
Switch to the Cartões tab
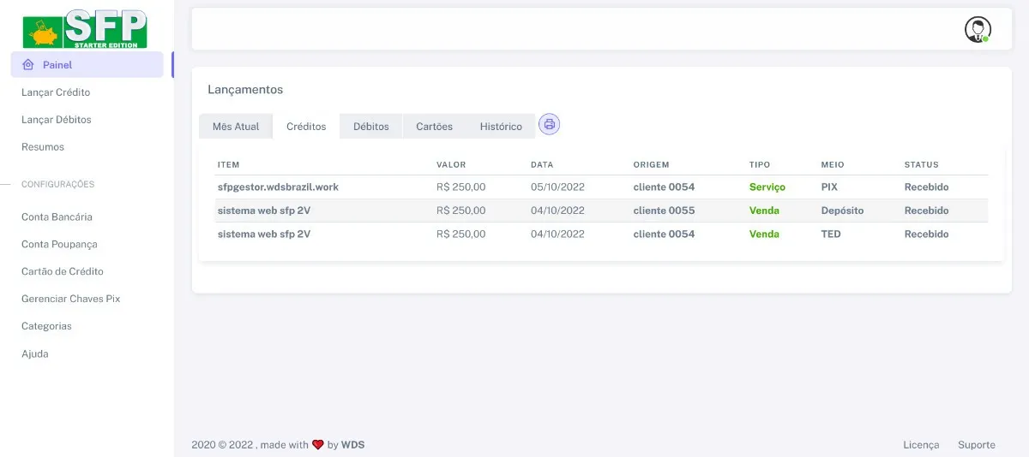435,126
